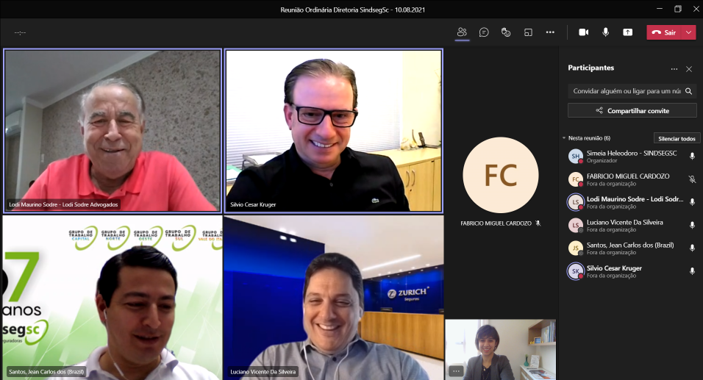Viewport: 703px width, 380px height.
Task: Open dropdown arrow next to Sair
Action: click(x=689, y=32)
